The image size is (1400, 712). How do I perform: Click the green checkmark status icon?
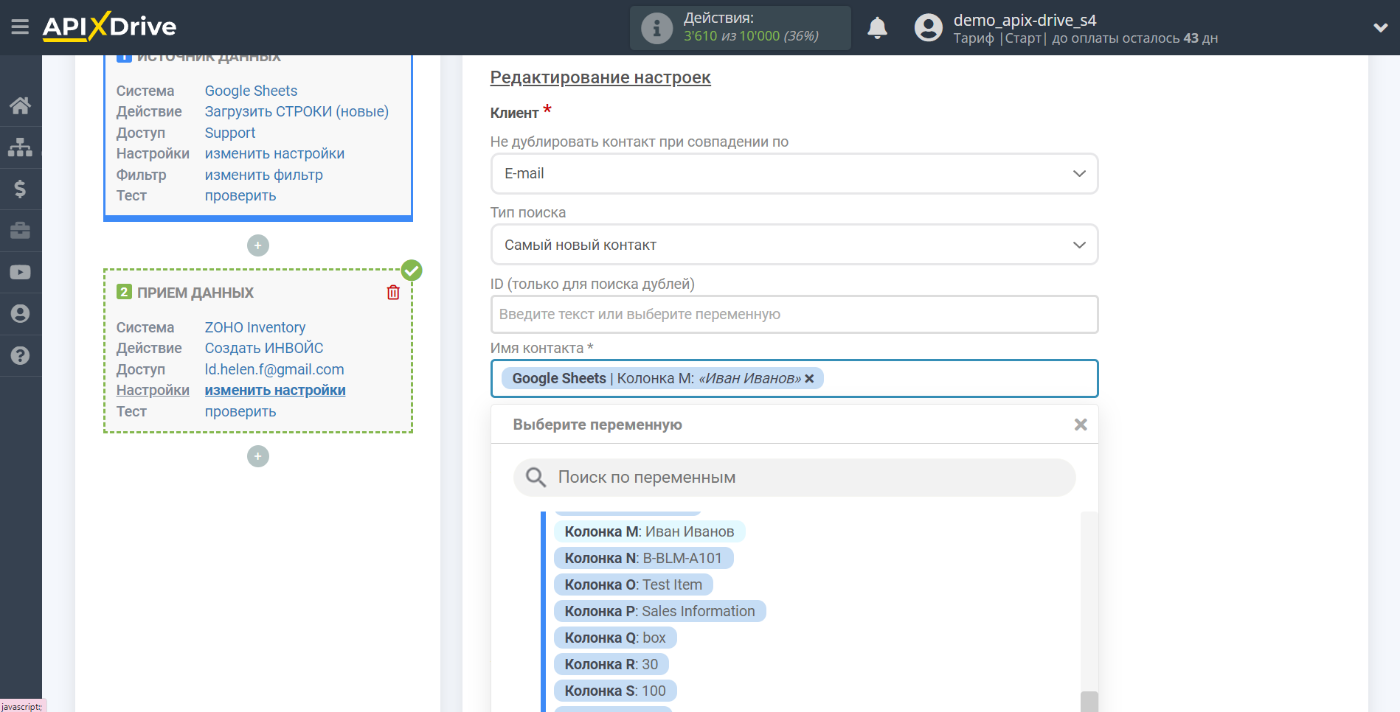(412, 271)
